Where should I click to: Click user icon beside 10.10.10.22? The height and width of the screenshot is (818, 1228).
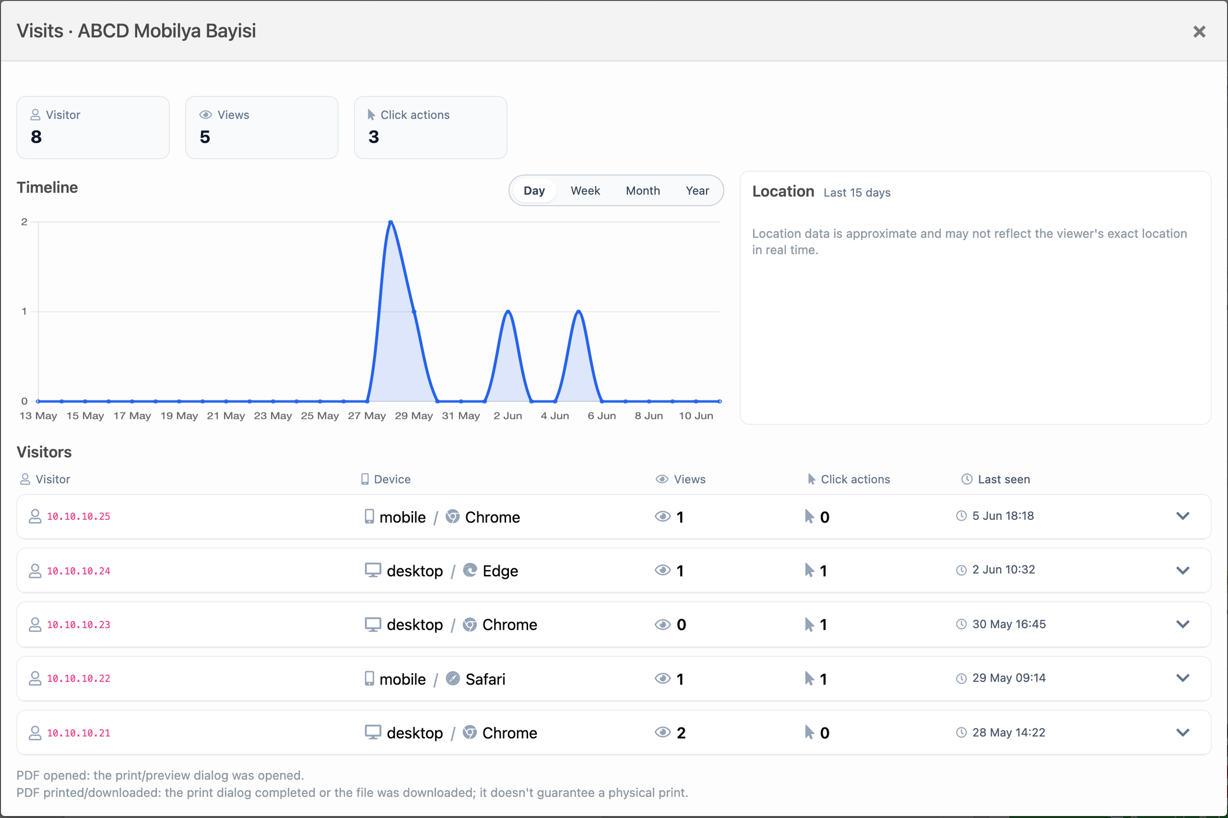coord(35,678)
